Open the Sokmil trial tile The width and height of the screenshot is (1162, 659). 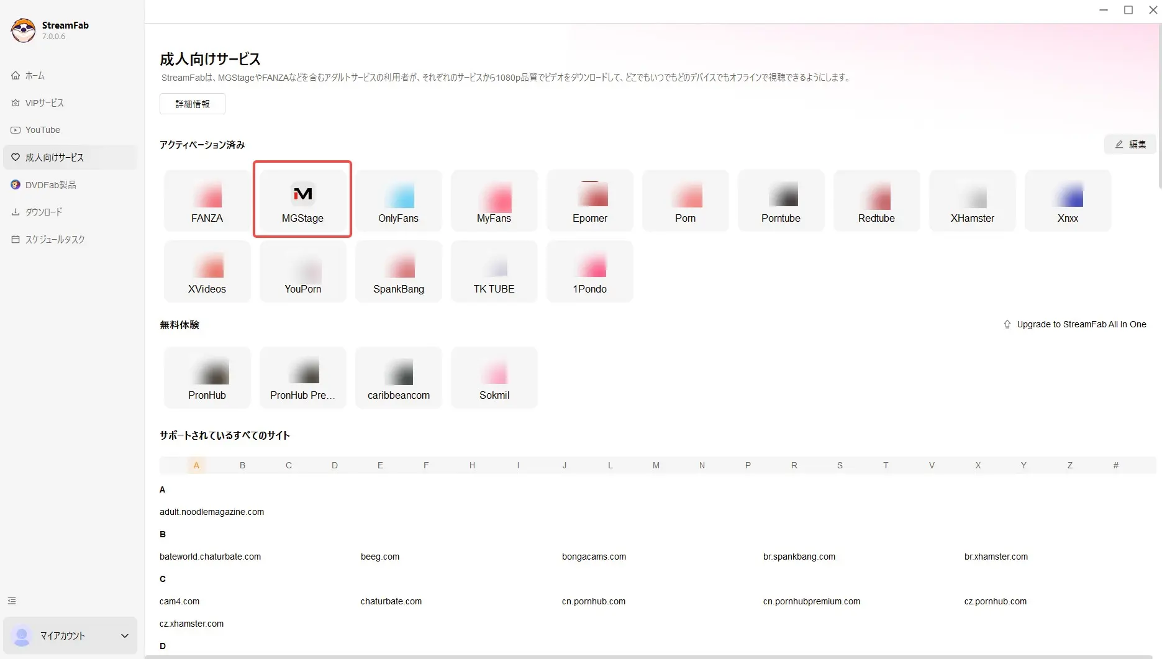(494, 378)
